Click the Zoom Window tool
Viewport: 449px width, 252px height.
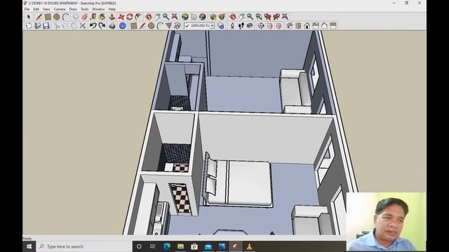tap(259, 17)
